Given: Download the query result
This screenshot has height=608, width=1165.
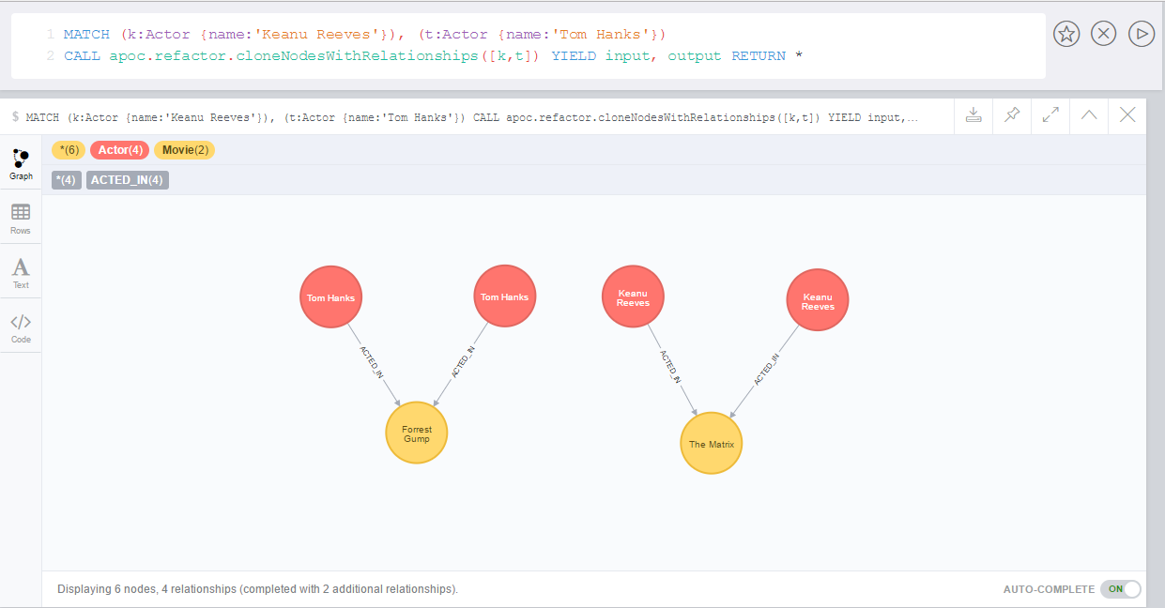Looking at the screenshot, I should tap(973, 115).
